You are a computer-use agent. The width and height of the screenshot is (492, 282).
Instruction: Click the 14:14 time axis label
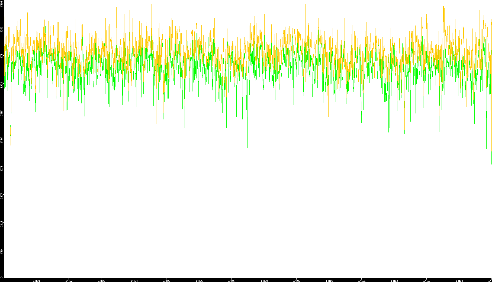459,281
